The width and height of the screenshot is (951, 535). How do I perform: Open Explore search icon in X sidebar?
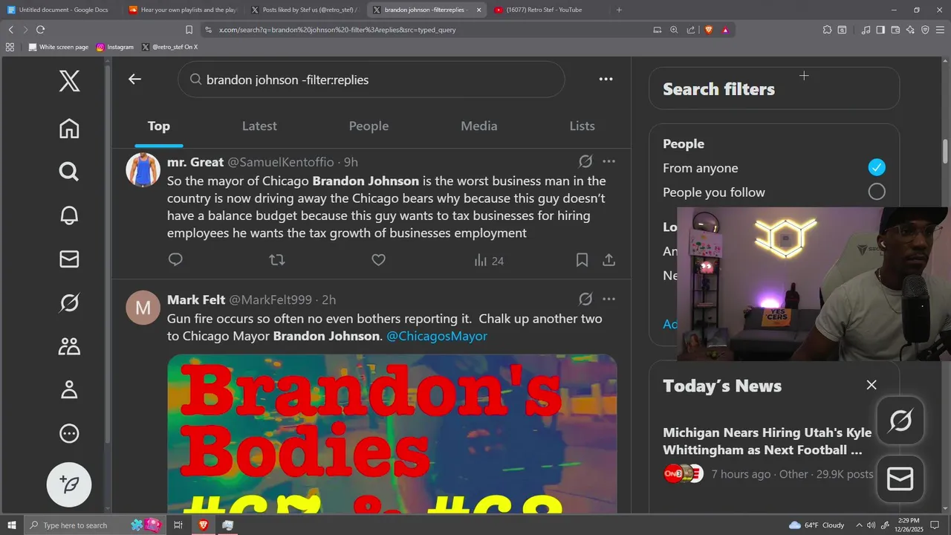point(69,172)
